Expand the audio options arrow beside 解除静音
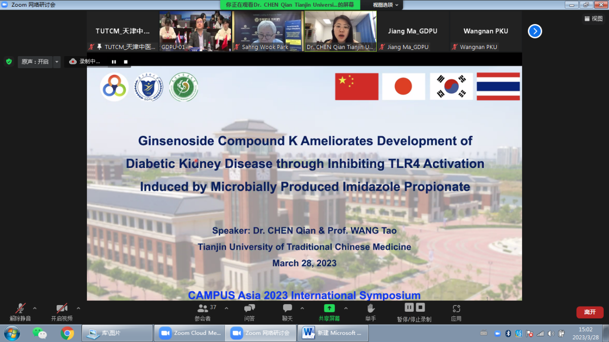609x342 pixels. point(35,308)
